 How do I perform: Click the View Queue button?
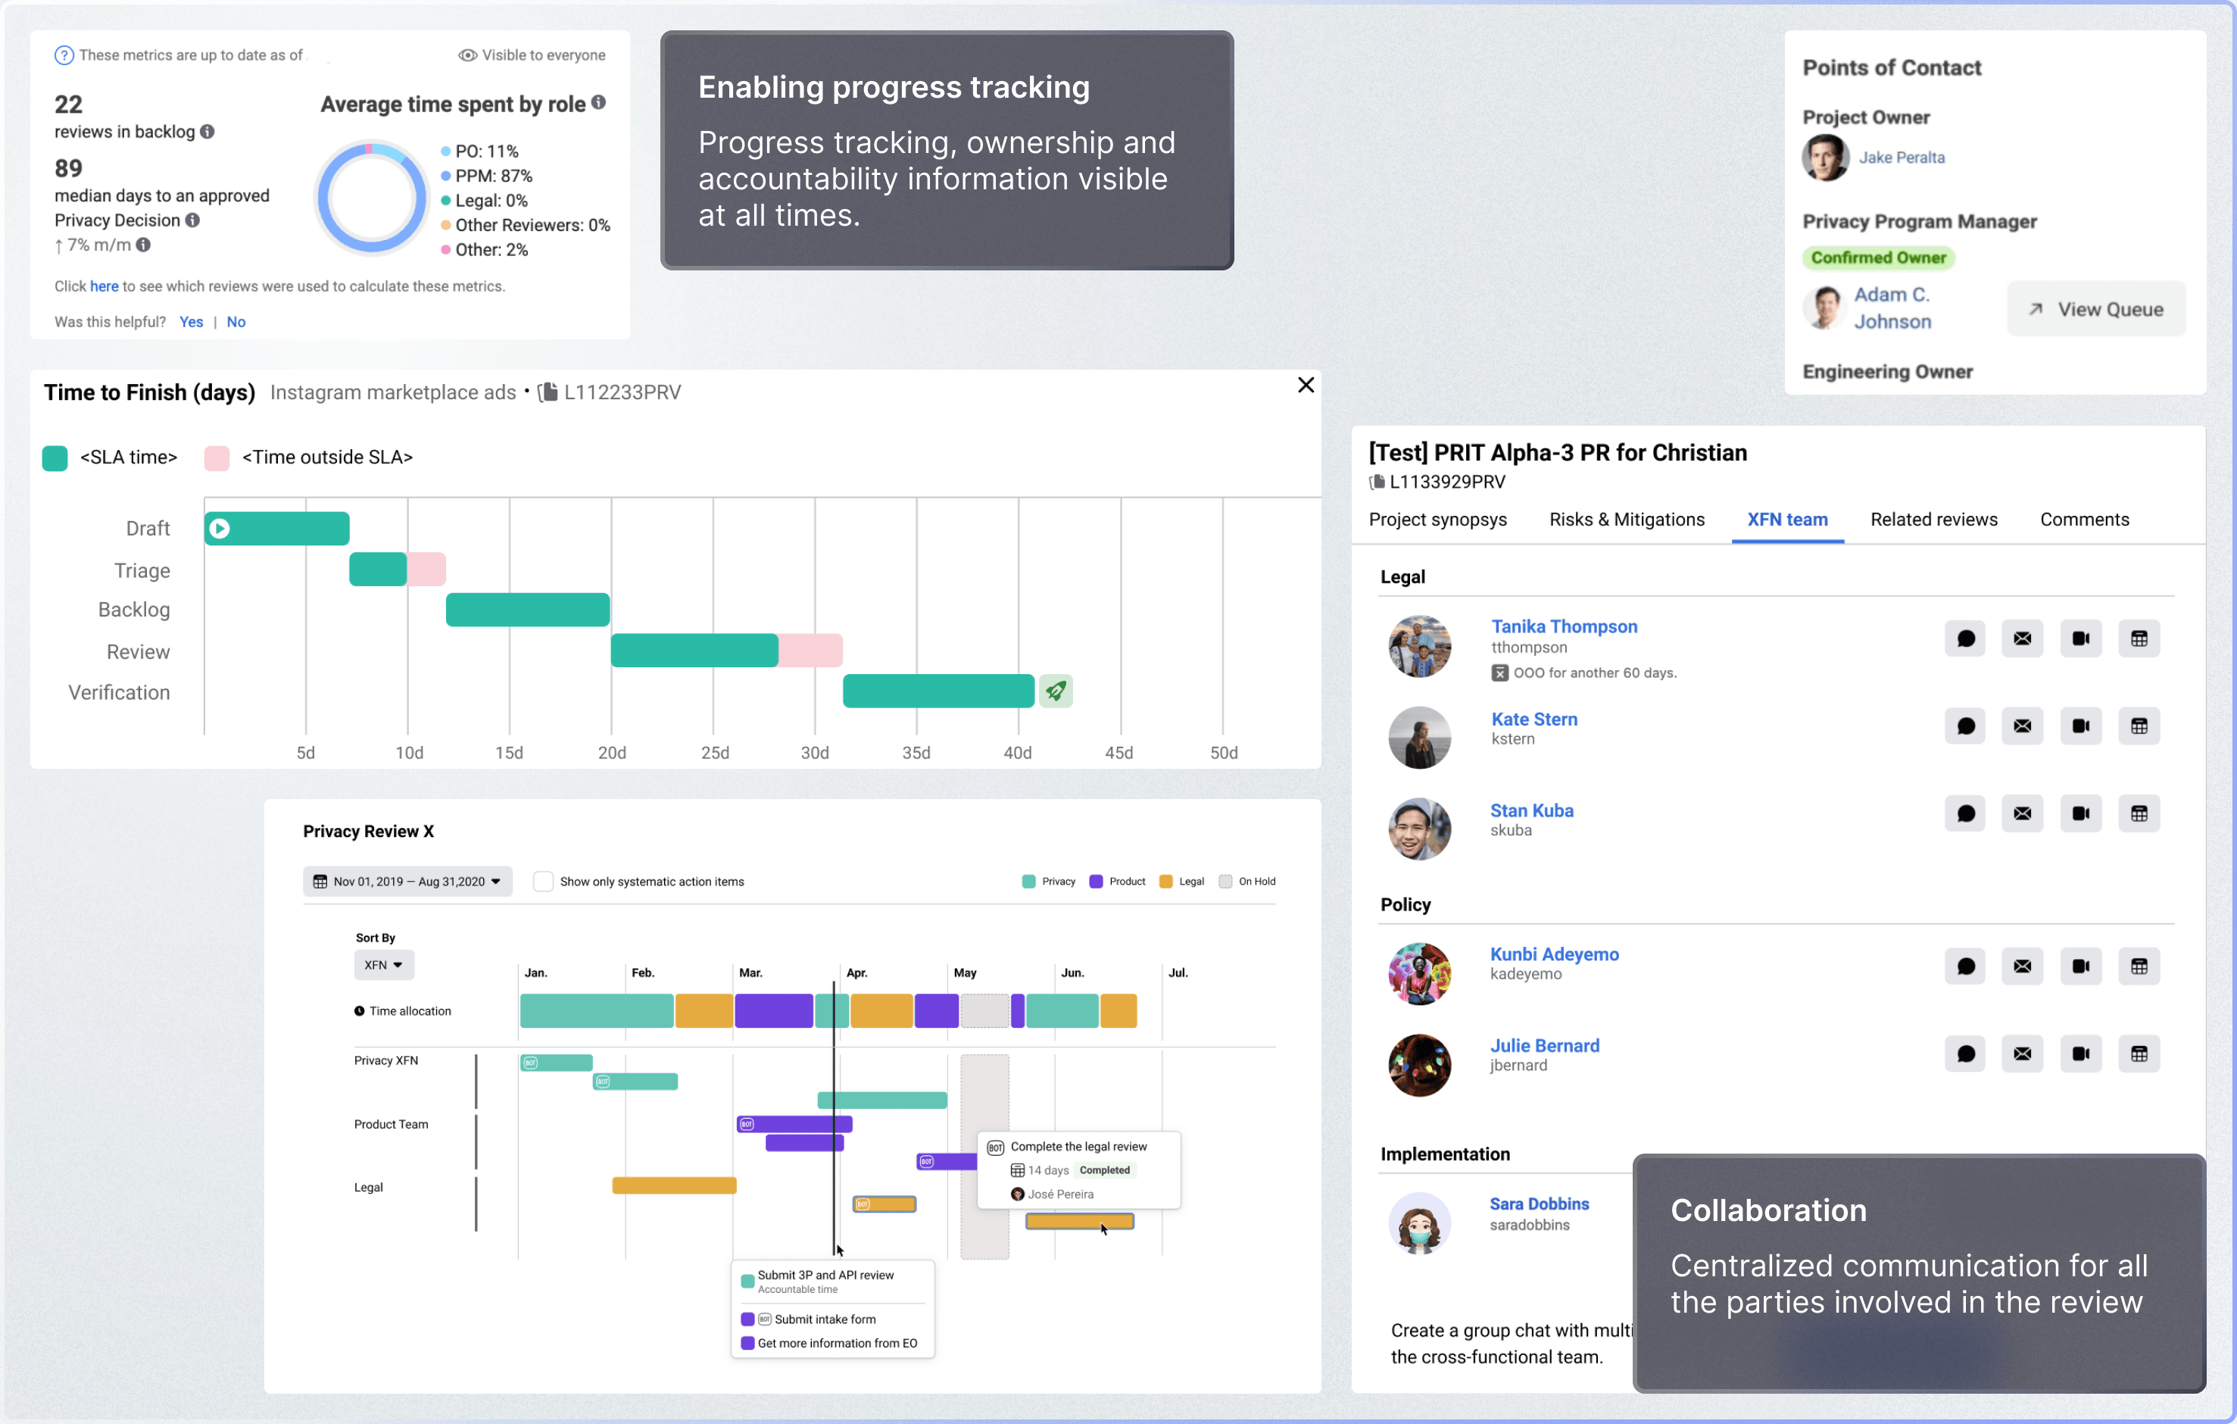tap(2096, 309)
